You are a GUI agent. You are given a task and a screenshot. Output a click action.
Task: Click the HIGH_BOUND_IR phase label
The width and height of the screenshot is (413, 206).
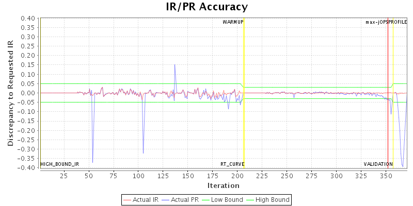pos(60,164)
